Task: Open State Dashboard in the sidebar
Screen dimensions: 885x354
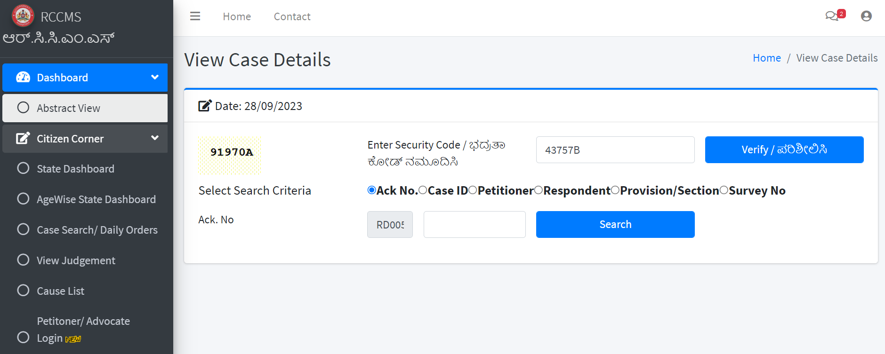Action: [85, 169]
